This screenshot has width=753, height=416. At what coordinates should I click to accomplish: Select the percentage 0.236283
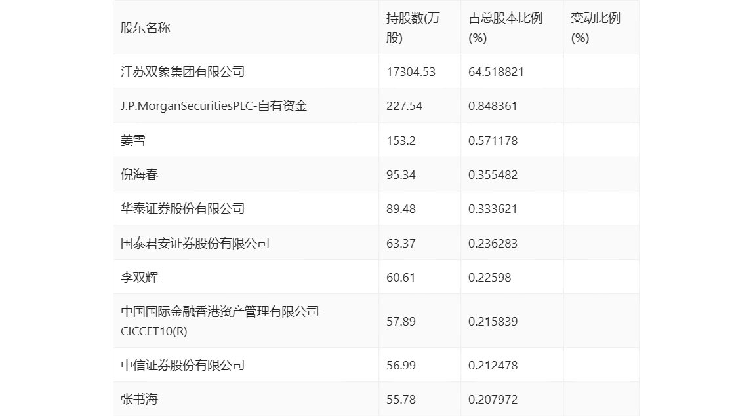[x=493, y=243]
